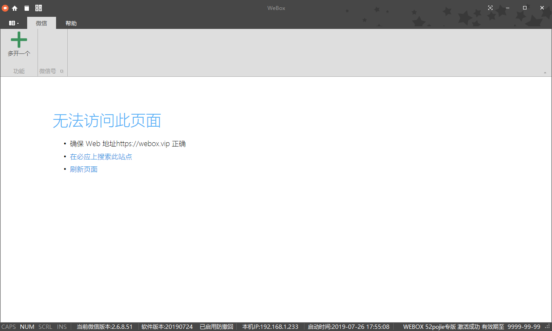
Task: Open the application menu dropdown
Action: 14,23
